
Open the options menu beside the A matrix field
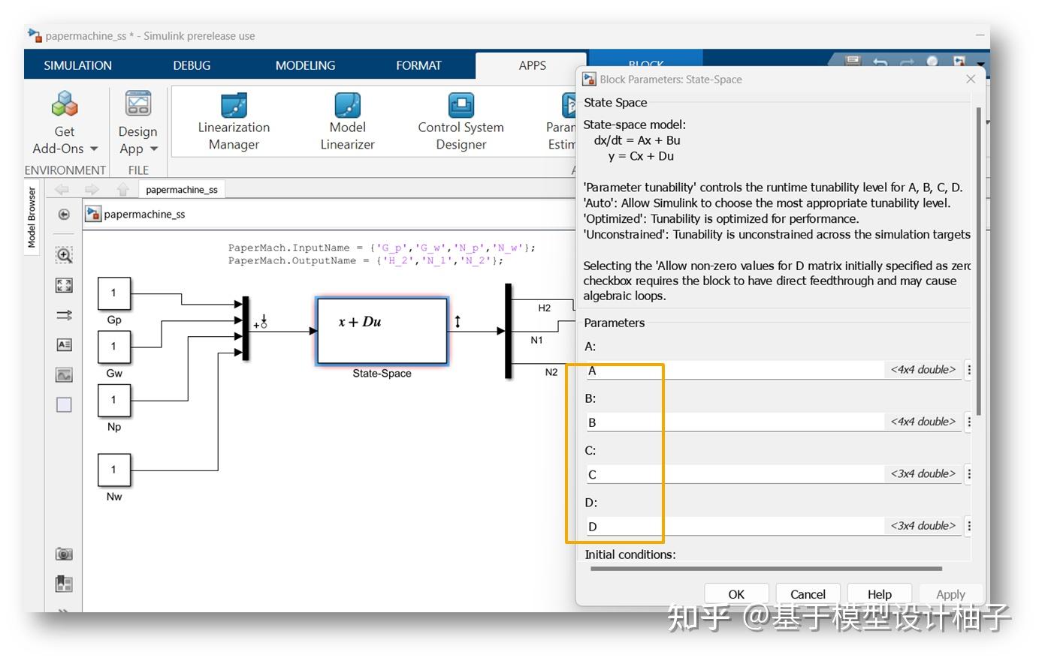coord(969,369)
